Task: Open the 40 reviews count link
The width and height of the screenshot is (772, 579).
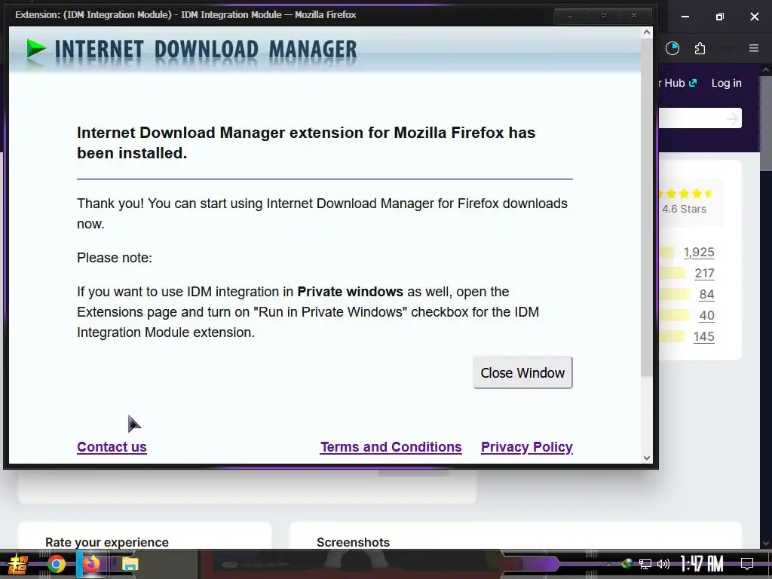Action: [706, 316]
